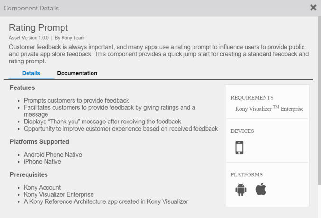Click the Kony Account bullet
Viewport: 321px width, 218px height.
click(x=42, y=188)
